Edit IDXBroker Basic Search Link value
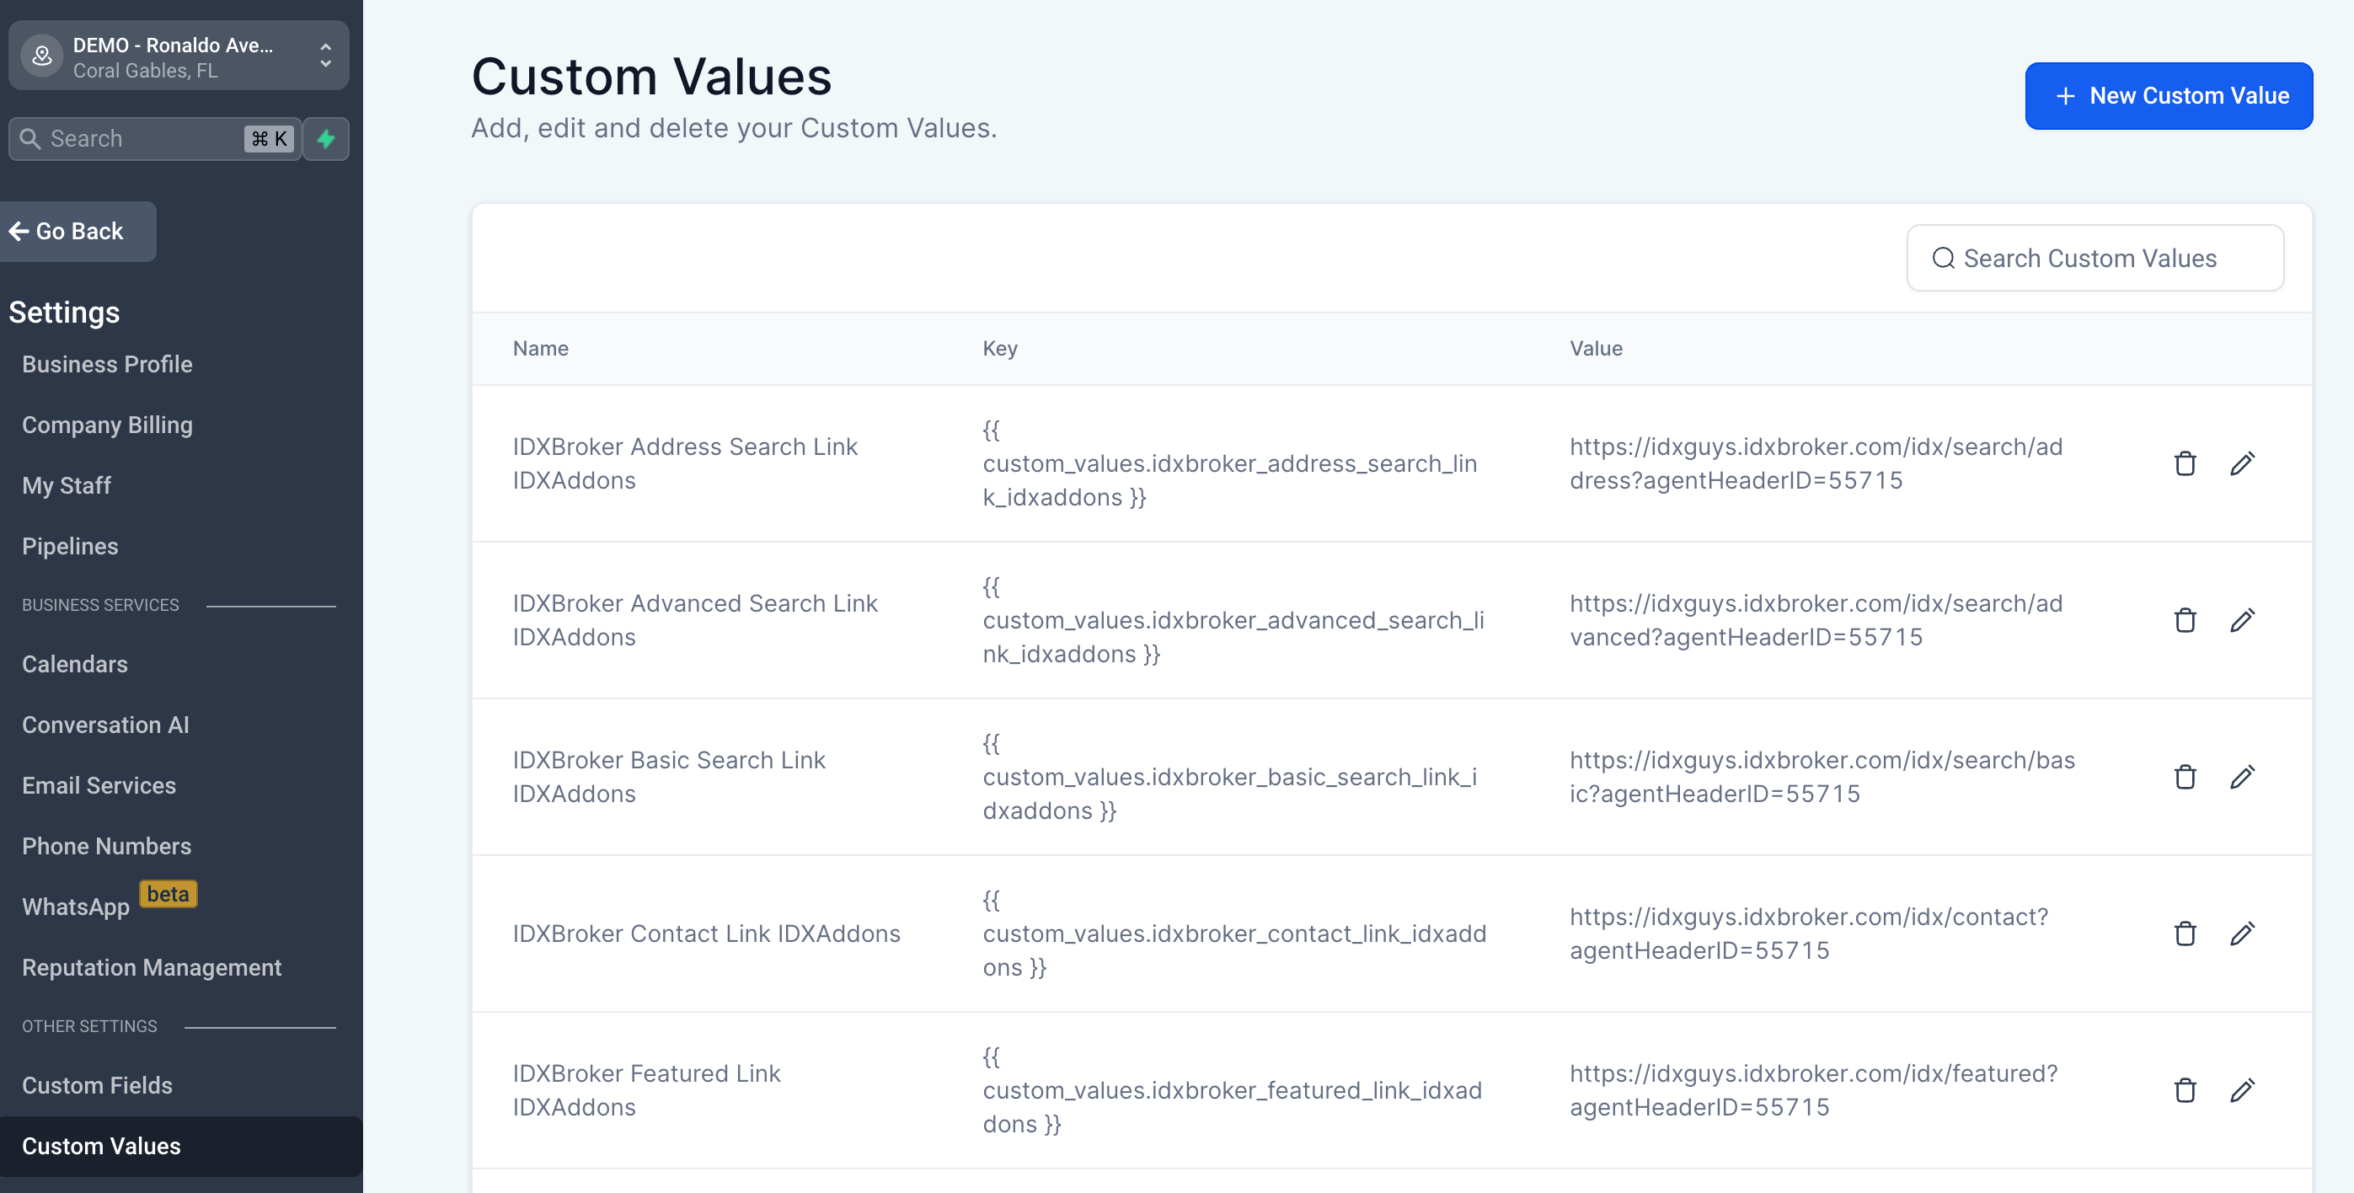The width and height of the screenshot is (2354, 1193). [x=2242, y=777]
